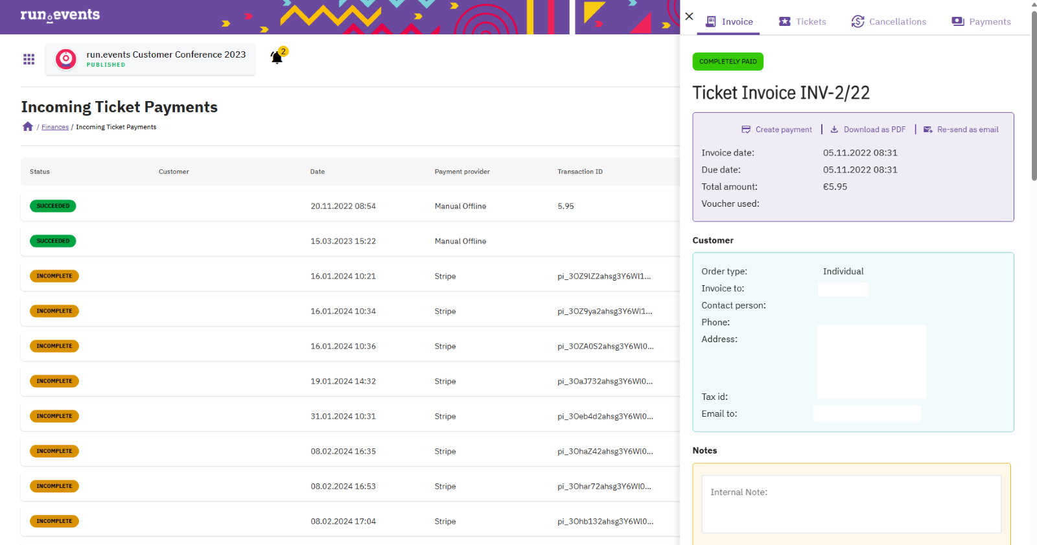
Task: Click SUCCEEDED badge on the 15.03.2023 row
Action: coord(53,241)
